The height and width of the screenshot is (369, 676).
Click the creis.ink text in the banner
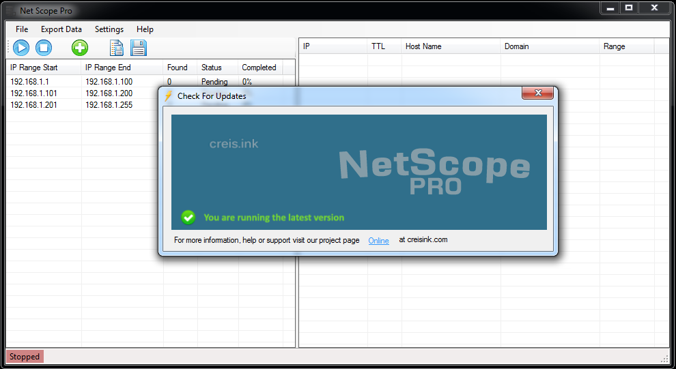[234, 144]
